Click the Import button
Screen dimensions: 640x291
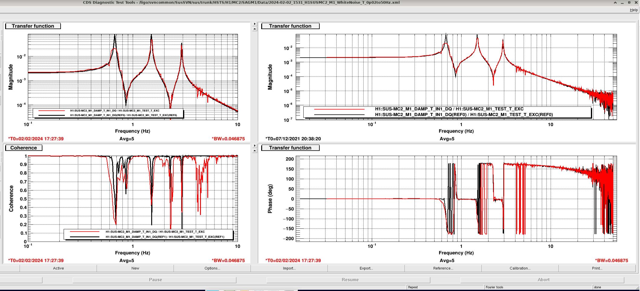pyautogui.click(x=289, y=268)
